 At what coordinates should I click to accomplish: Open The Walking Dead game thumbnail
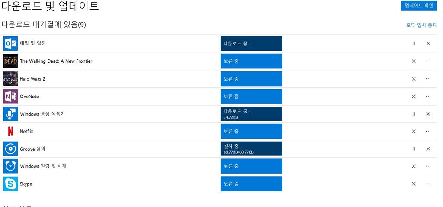tap(10, 61)
